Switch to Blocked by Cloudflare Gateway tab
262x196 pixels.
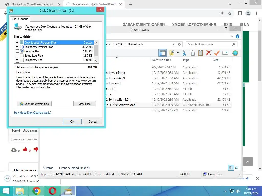[x=32, y=4]
